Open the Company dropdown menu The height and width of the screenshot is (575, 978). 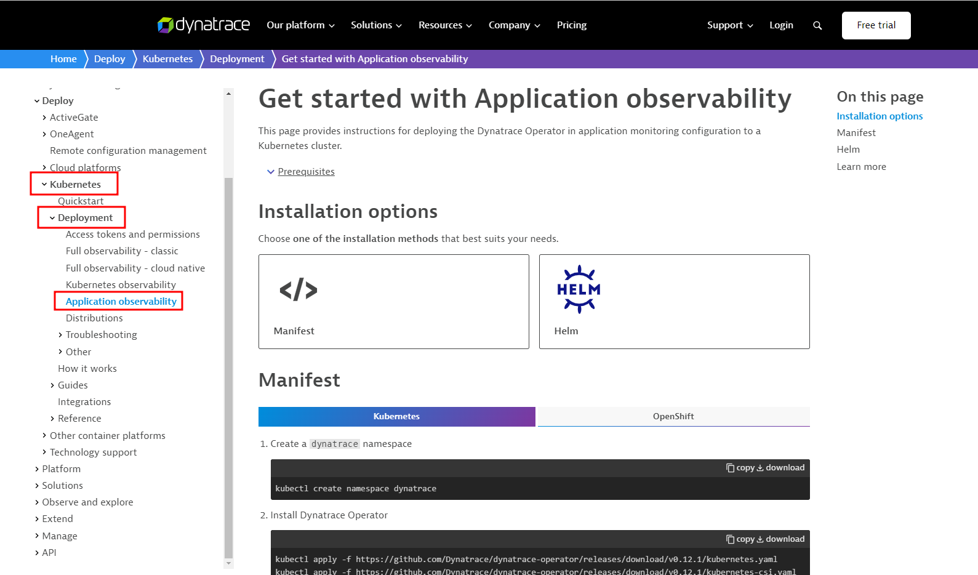514,25
